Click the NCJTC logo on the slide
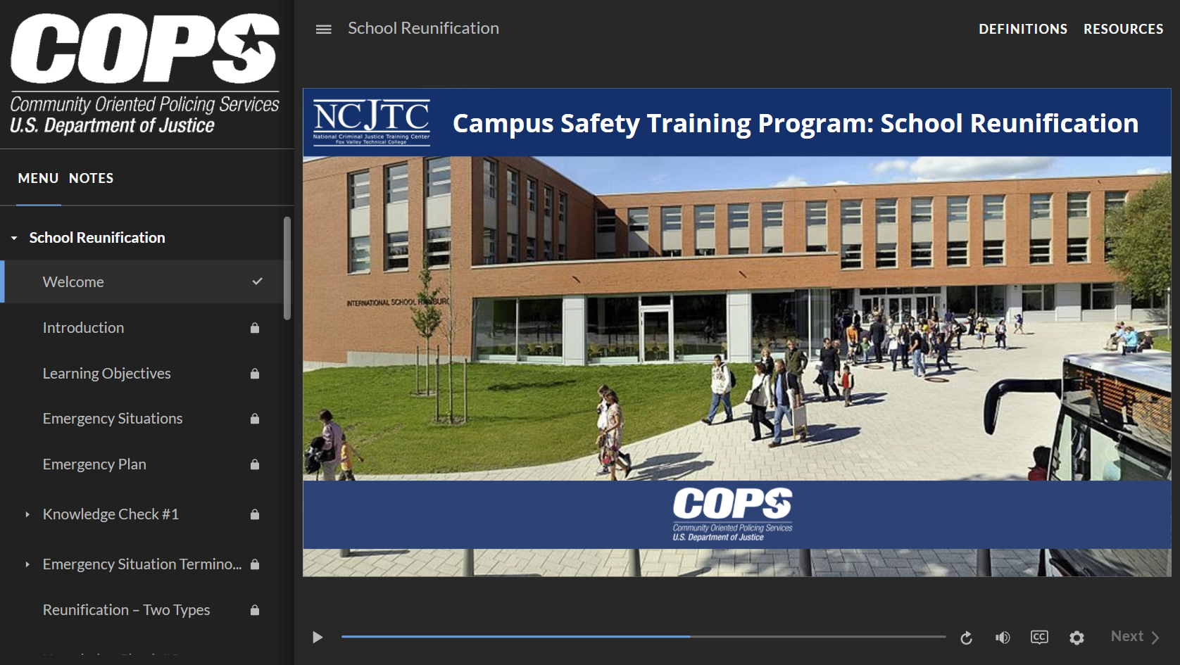 [371, 122]
